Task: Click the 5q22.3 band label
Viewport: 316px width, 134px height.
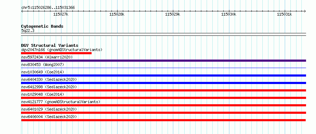Action: coord(27,31)
